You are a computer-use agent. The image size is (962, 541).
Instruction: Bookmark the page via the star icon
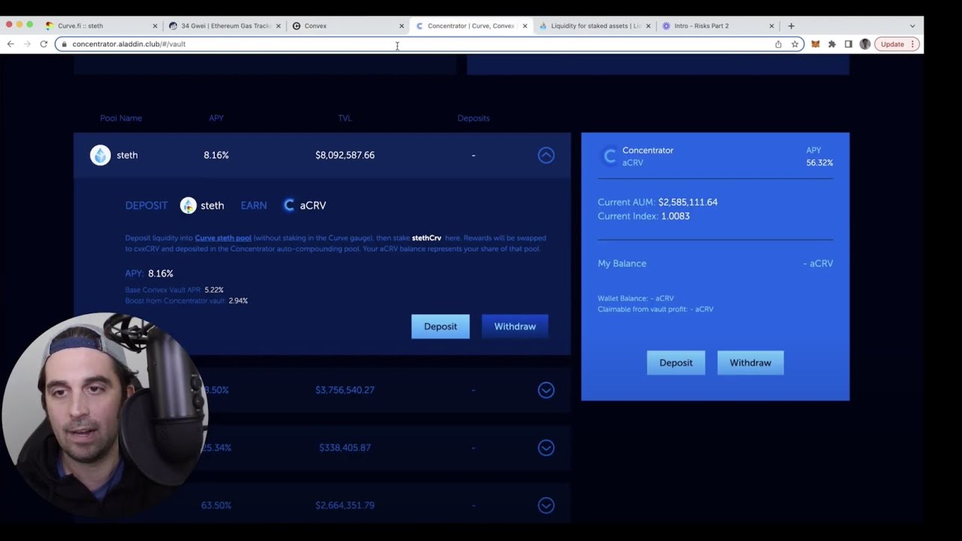point(795,44)
